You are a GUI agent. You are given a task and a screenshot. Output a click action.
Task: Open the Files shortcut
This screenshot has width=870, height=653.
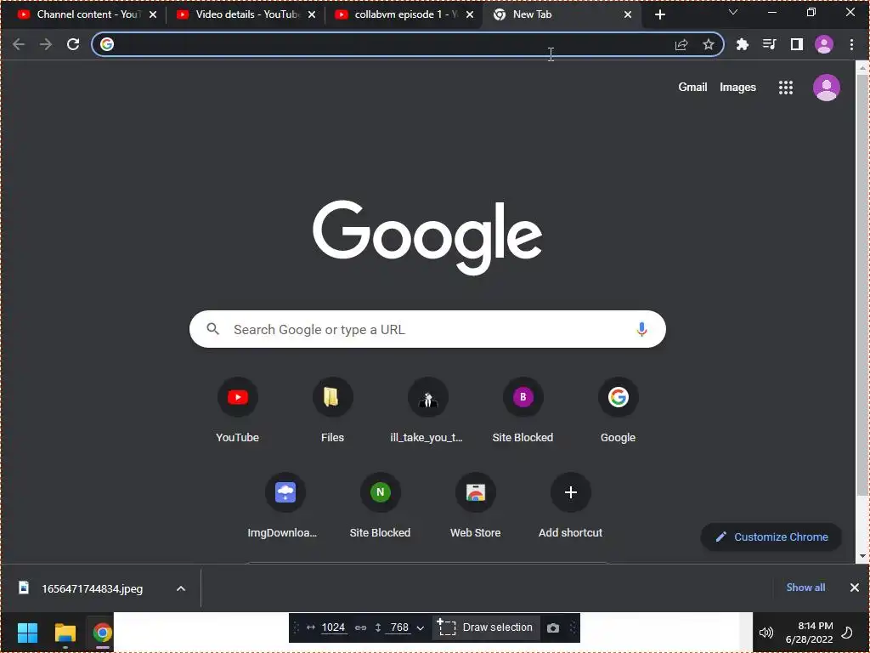332,411
